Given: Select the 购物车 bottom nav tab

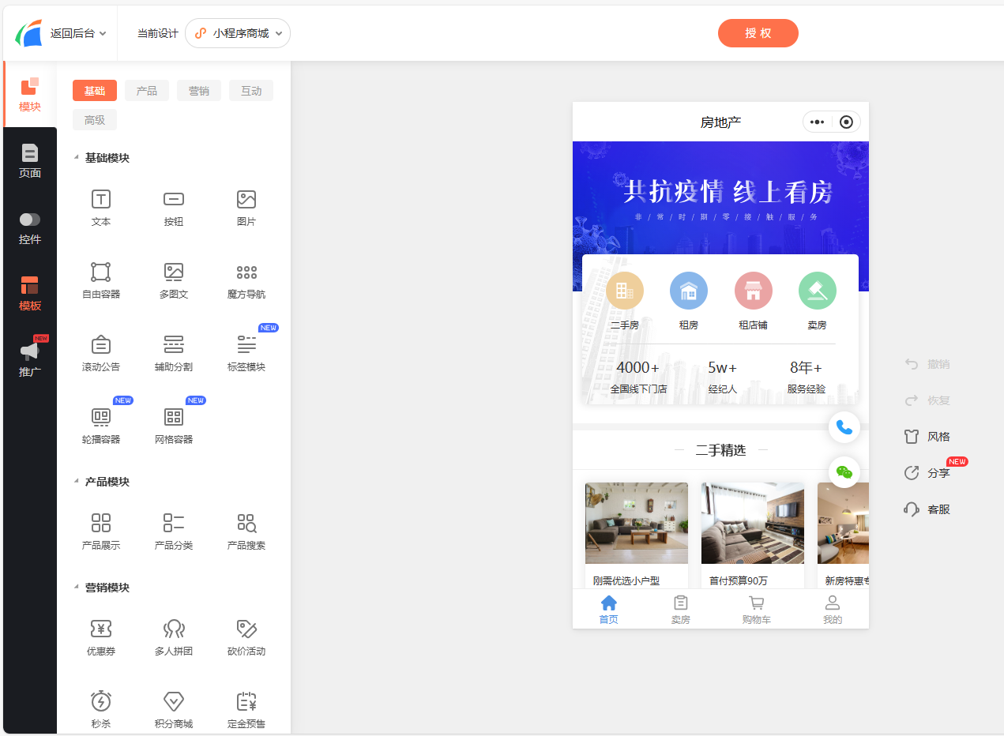Looking at the screenshot, I should click(757, 610).
